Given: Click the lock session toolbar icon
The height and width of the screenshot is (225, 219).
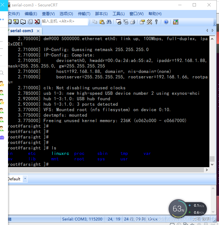Looking at the screenshot, I should (176, 22).
